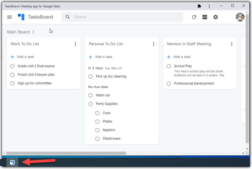Close the TasksBoard window

[244, 6]
